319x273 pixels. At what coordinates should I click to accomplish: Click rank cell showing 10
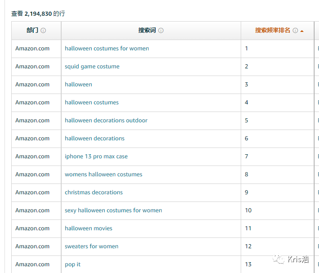click(x=277, y=210)
